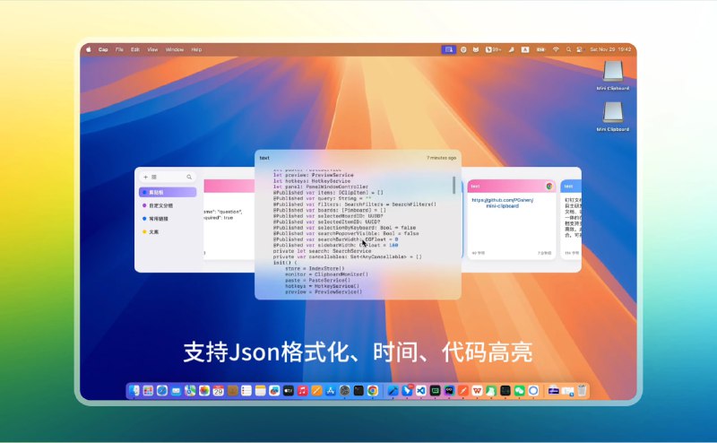Image resolution: width=717 pixels, height=443 pixels.
Task: Open Xcode from the Dock
Action: tap(393, 390)
